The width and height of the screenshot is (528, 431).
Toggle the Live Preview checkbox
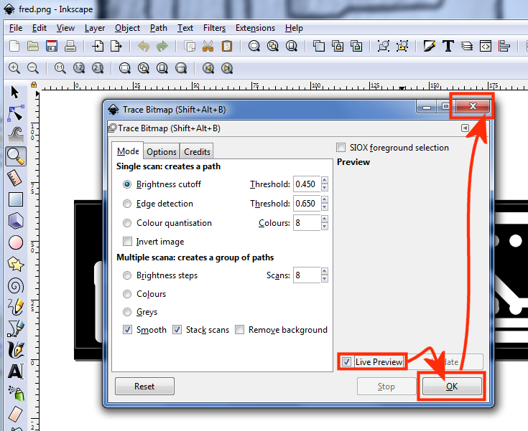pyautogui.click(x=347, y=362)
